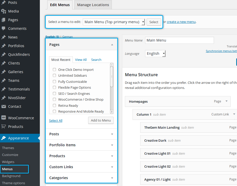The height and width of the screenshot is (186, 237).
Task: Open Products via the cart icon
Action: [4, 126]
